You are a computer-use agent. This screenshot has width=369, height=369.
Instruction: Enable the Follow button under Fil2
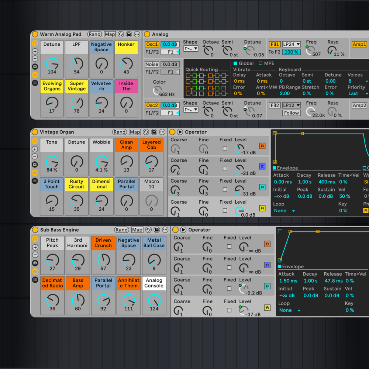291,113
